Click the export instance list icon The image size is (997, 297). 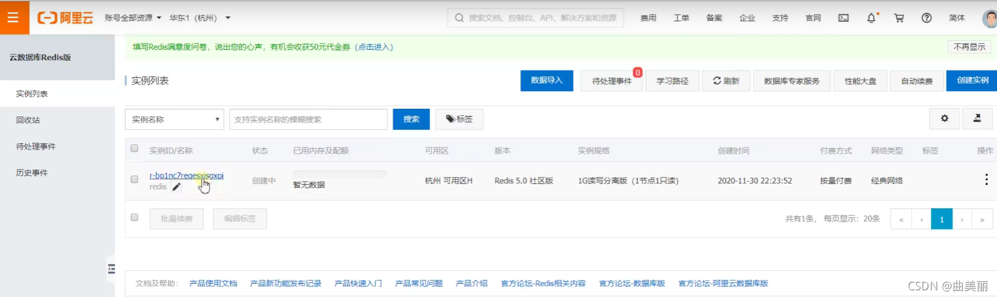point(978,118)
